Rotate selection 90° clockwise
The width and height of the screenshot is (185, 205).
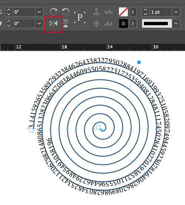(54, 12)
